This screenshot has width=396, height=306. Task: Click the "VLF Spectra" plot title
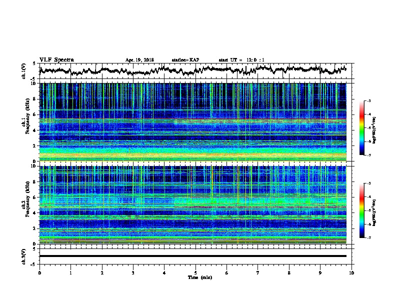pyautogui.click(x=56, y=59)
